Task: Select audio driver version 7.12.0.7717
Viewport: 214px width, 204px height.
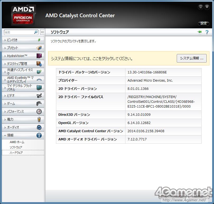Action: pyautogui.click(x=137, y=139)
